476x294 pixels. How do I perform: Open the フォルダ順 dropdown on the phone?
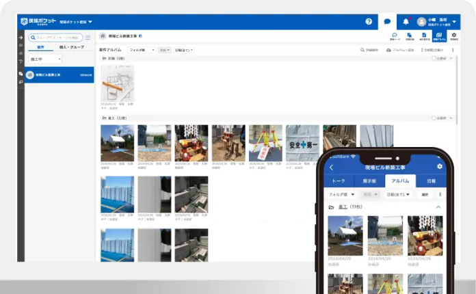pyautogui.click(x=341, y=194)
